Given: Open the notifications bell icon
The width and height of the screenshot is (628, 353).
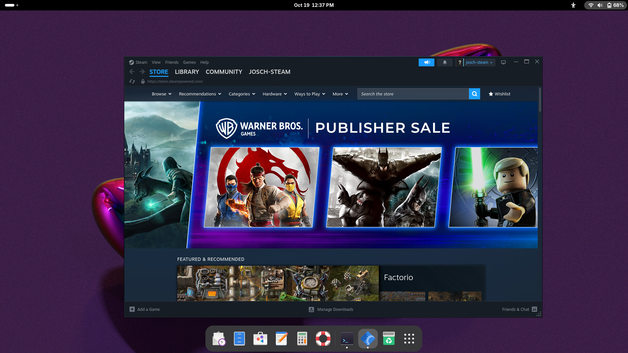Looking at the screenshot, I should [445, 62].
